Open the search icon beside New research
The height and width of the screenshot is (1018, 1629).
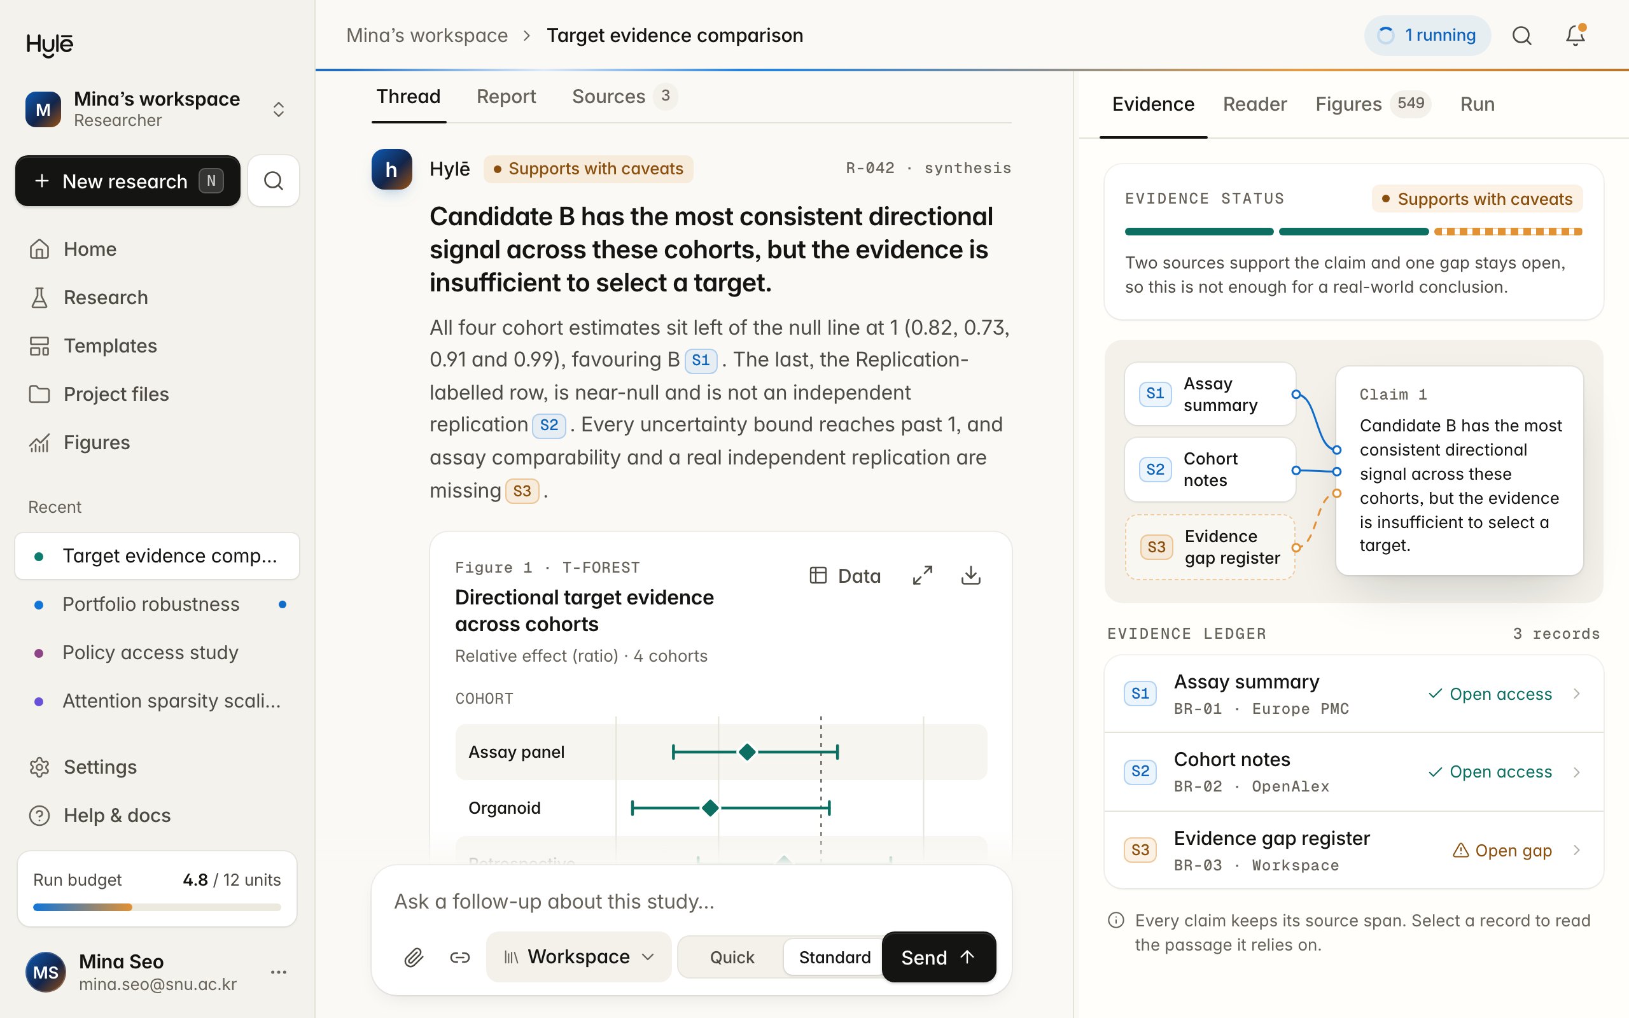[x=273, y=181]
